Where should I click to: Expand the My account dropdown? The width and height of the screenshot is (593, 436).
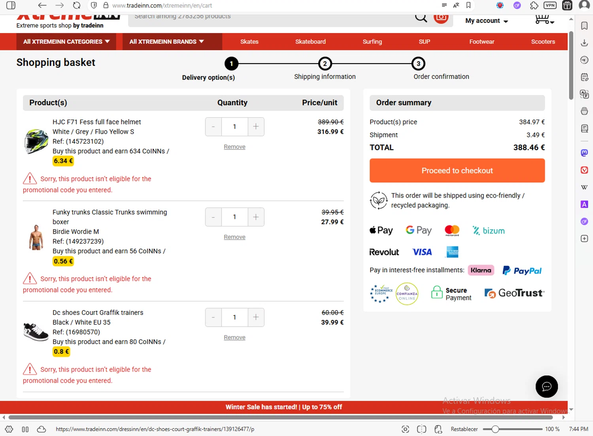coord(487,21)
